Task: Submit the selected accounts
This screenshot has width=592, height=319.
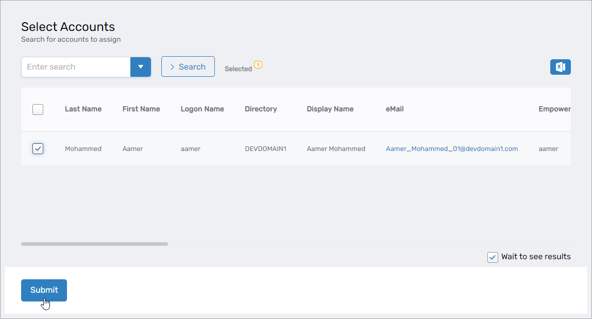Action: point(44,290)
